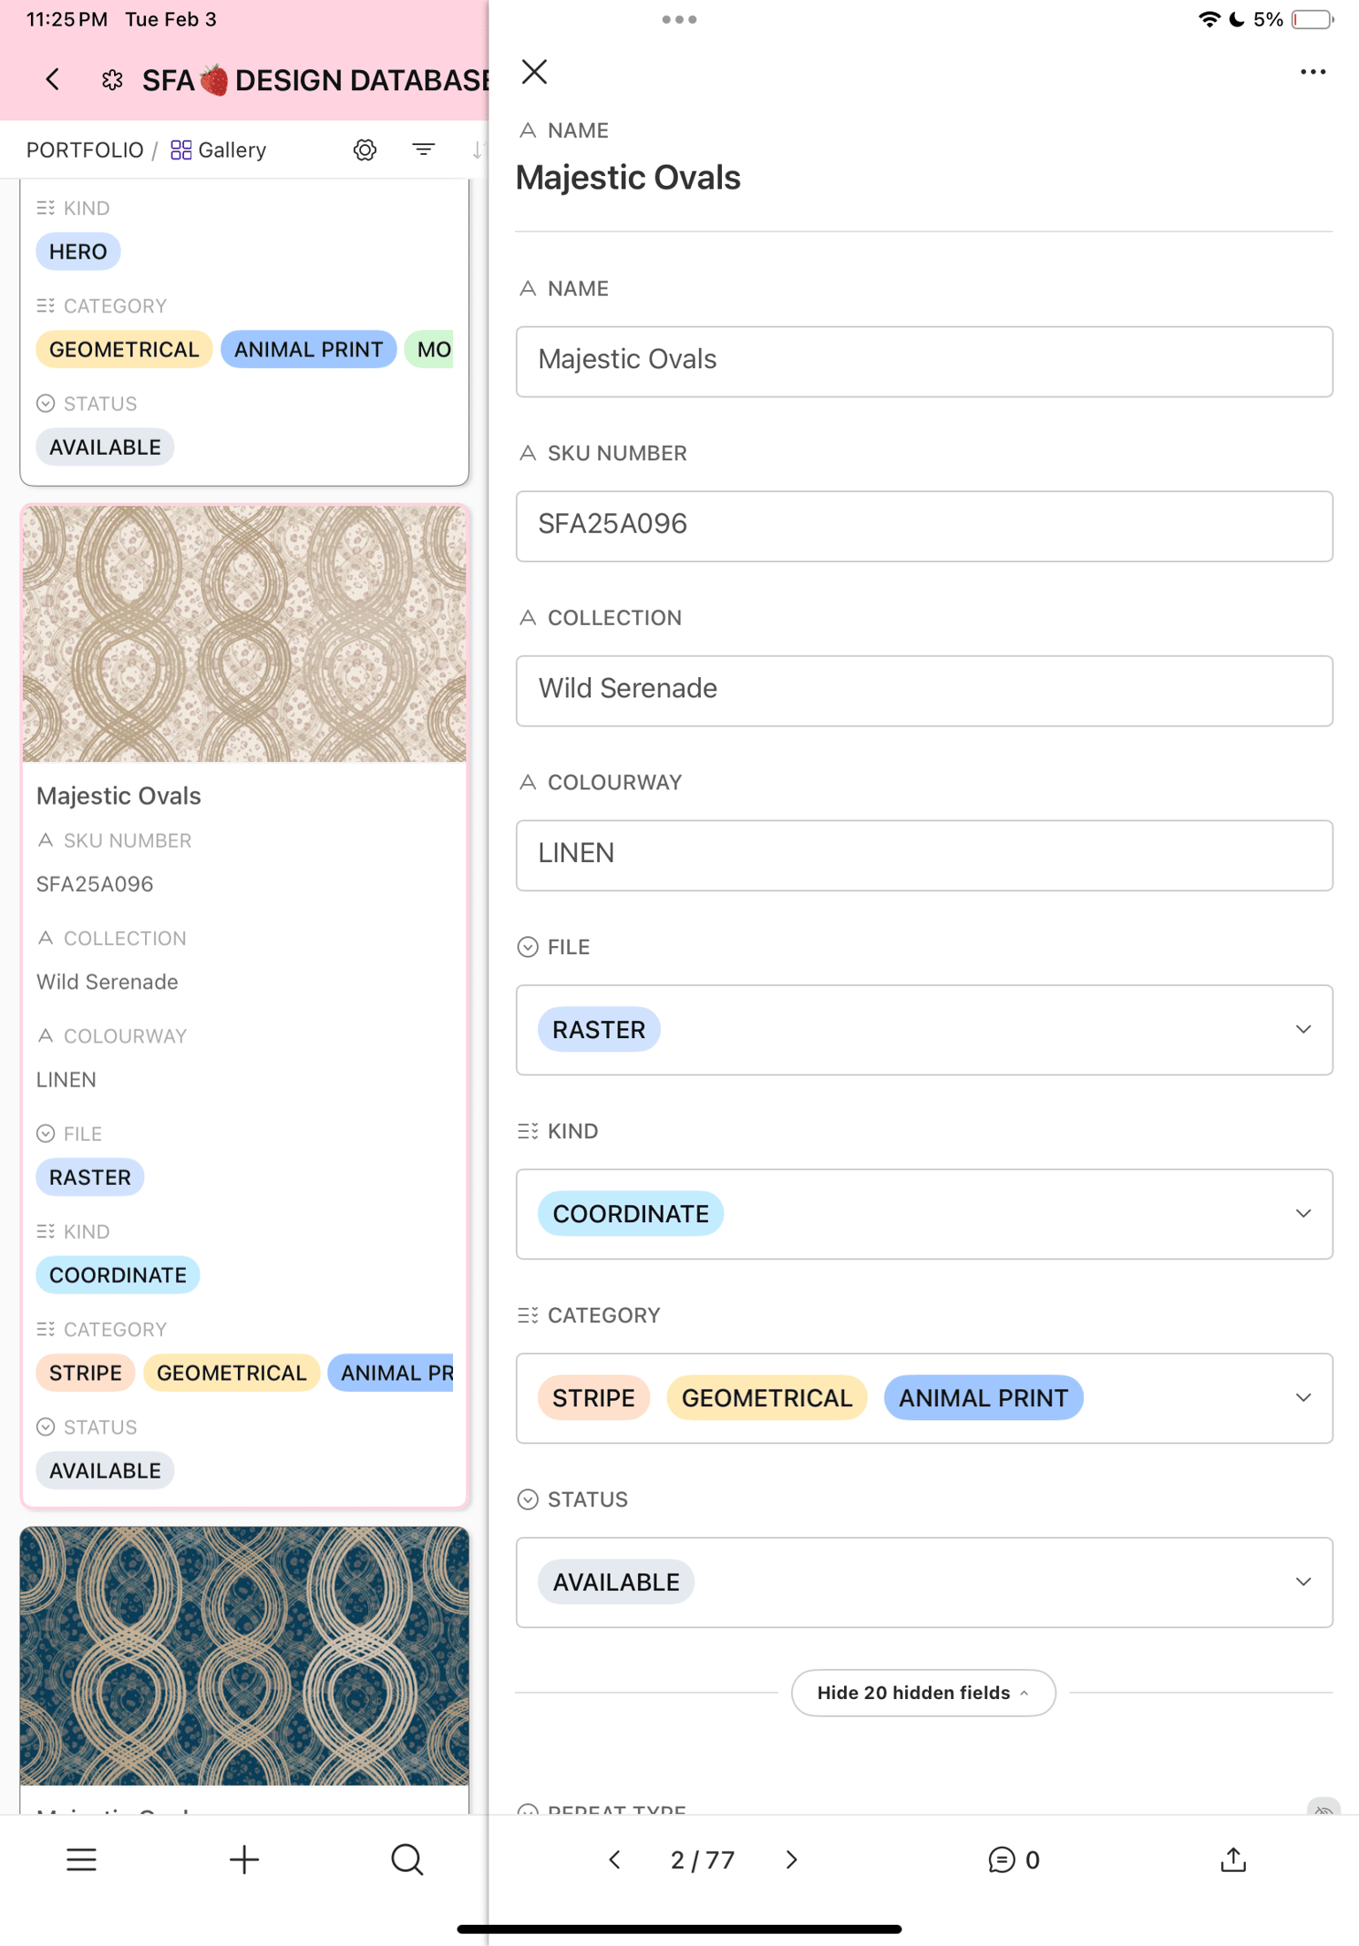This screenshot has height=1946, width=1359.
Task: Tap the SFA DESIGN DATABASE title
Action: (315, 81)
